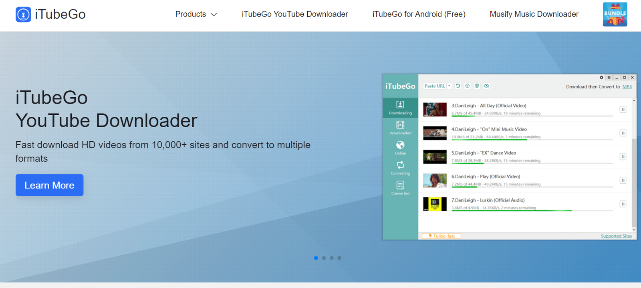Click the "On" Mini Music Video thumbnail

coord(435,133)
